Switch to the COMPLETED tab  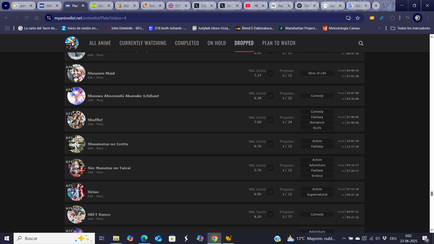(x=187, y=43)
